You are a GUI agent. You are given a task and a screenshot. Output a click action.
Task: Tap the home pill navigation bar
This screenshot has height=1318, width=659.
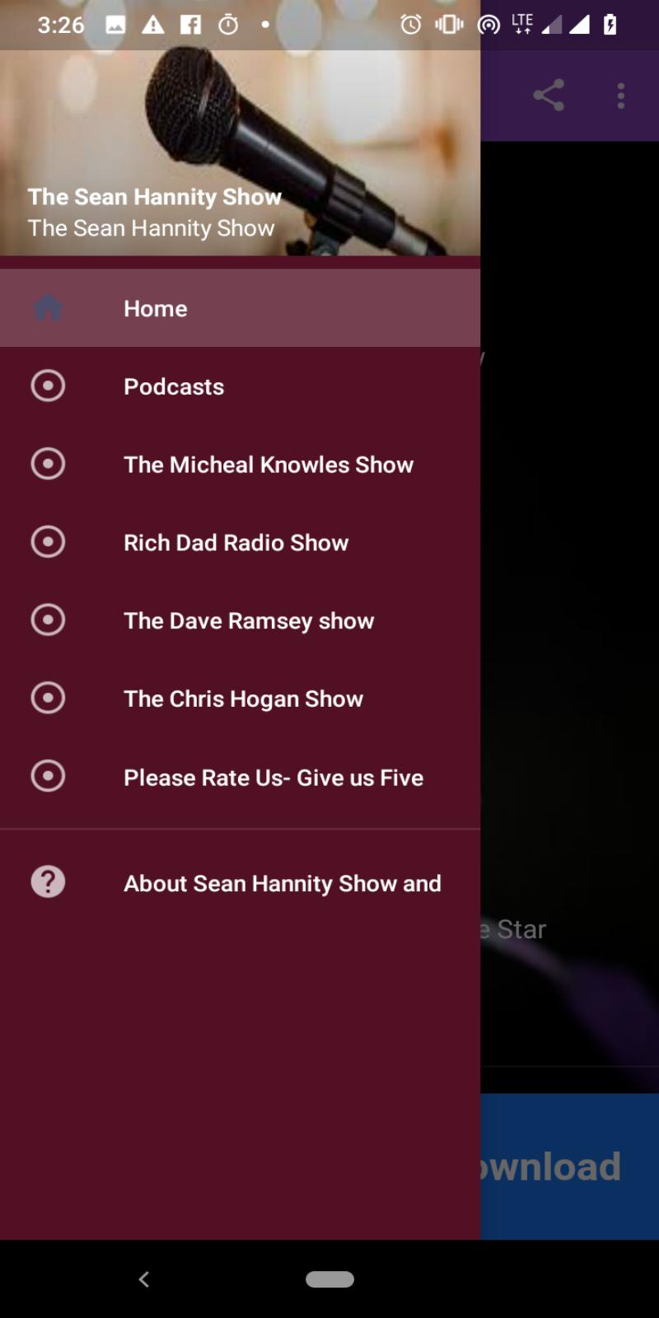click(x=329, y=1278)
